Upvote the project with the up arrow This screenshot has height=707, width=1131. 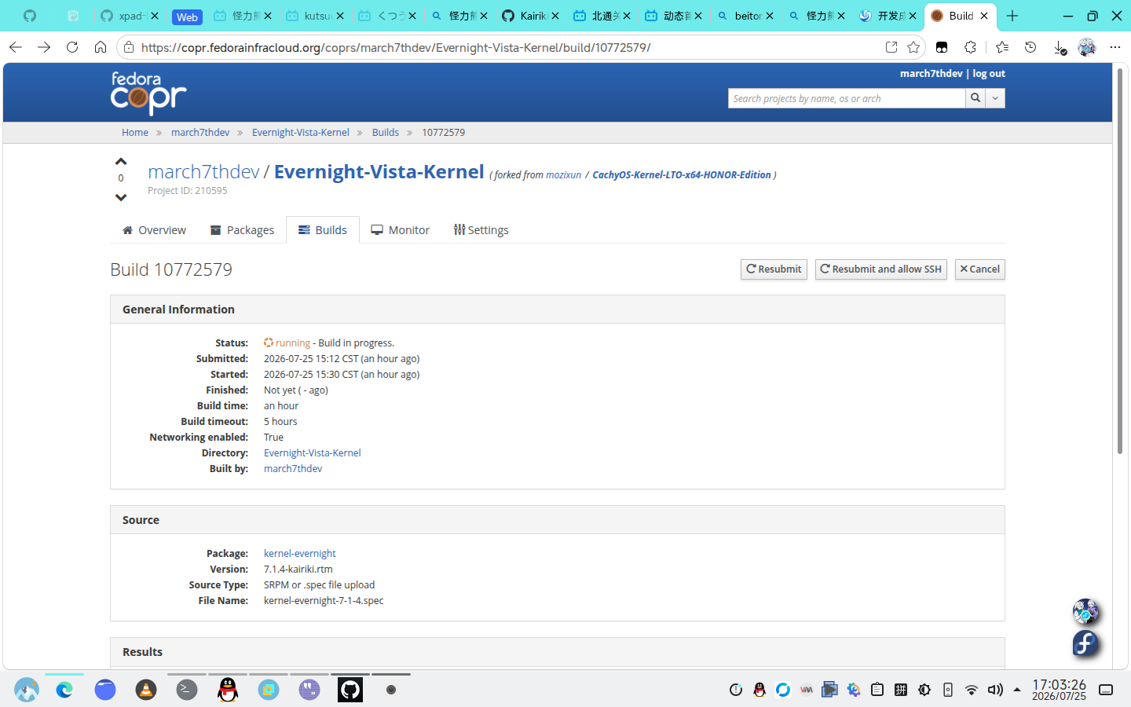coord(121,162)
